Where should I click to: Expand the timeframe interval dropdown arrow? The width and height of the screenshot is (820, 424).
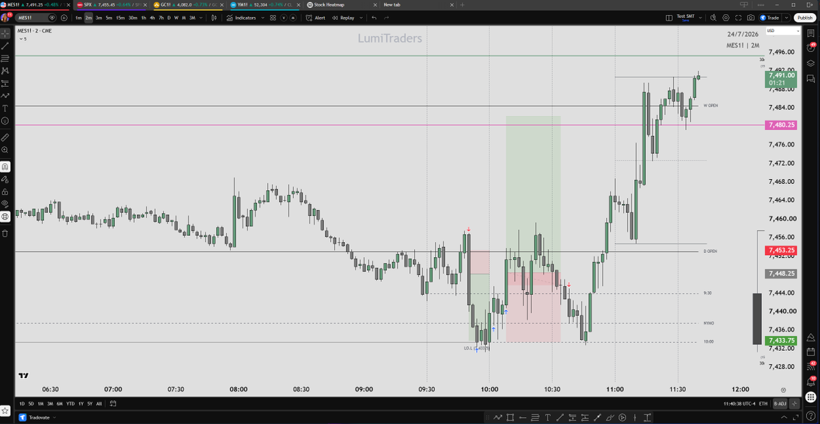click(x=202, y=18)
